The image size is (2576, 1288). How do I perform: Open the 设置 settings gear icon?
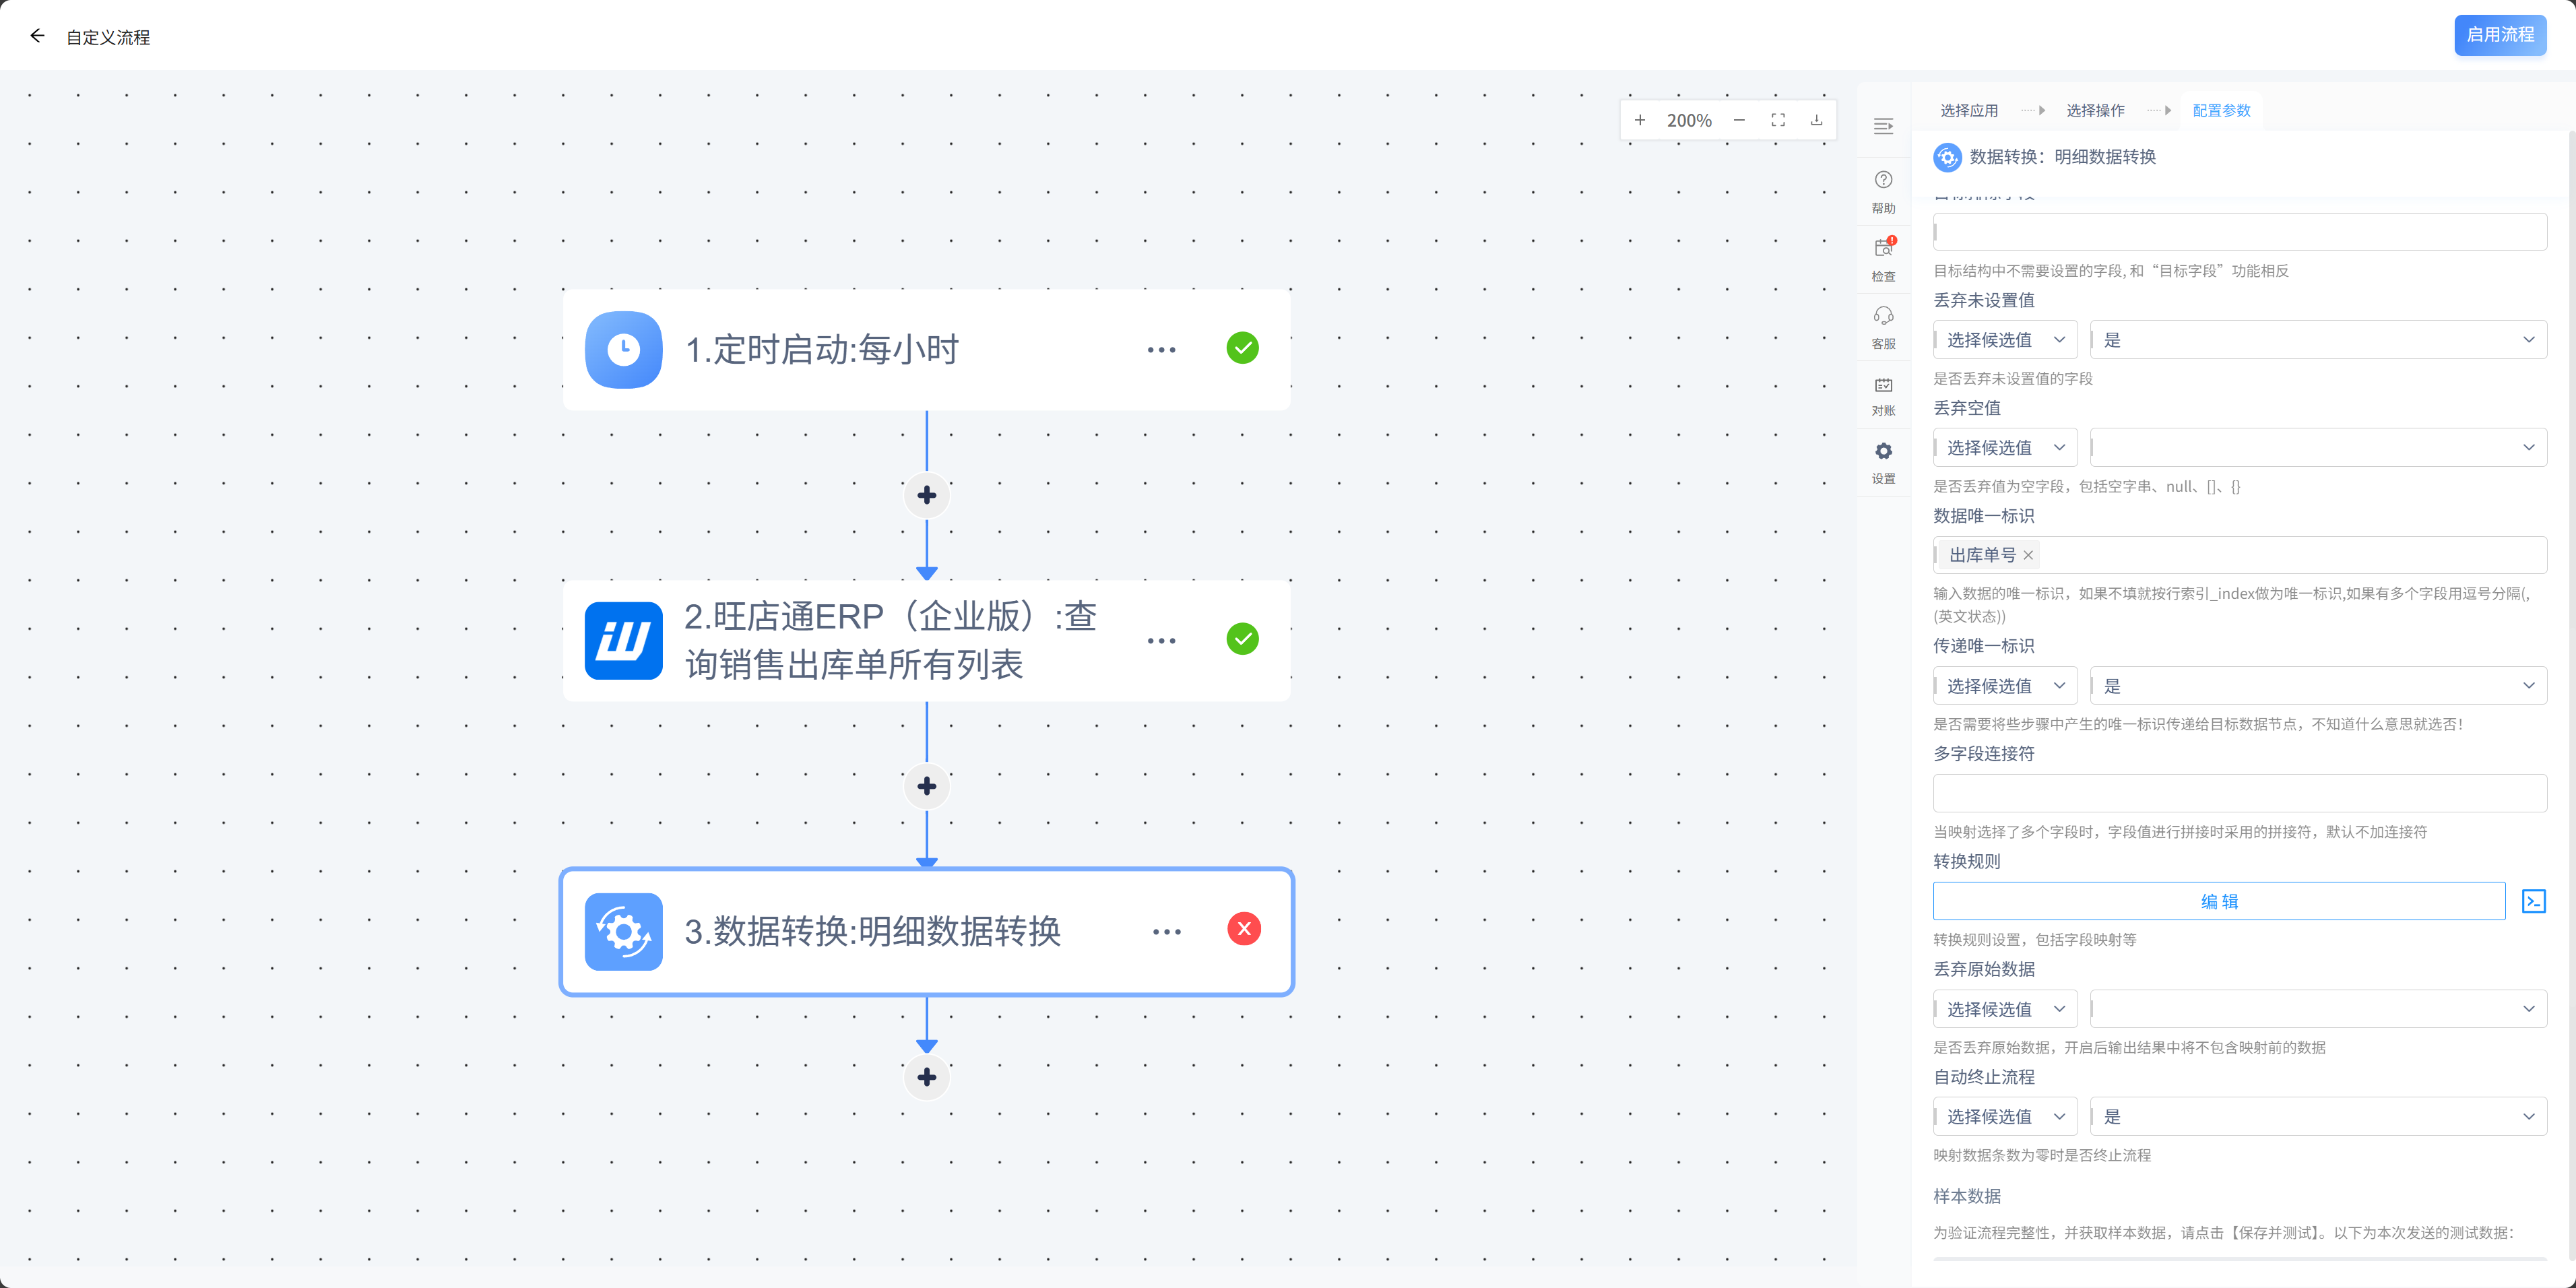tap(1883, 452)
